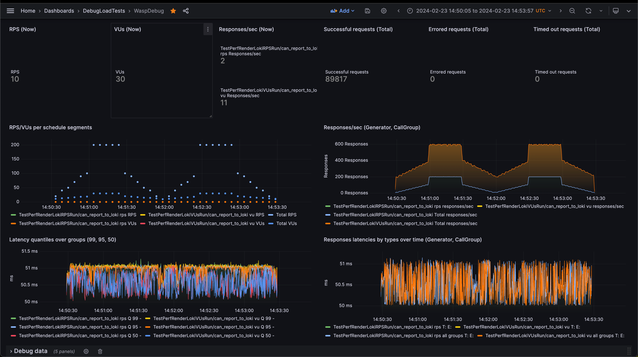The height and width of the screenshot is (357, 638).
Task: Shift time range backwards arrow
Action: click(398, 11)
